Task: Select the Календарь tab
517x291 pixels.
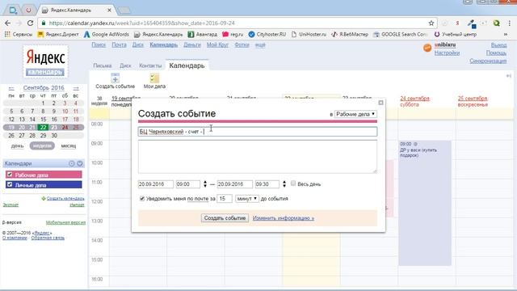Action: point(187,65)
